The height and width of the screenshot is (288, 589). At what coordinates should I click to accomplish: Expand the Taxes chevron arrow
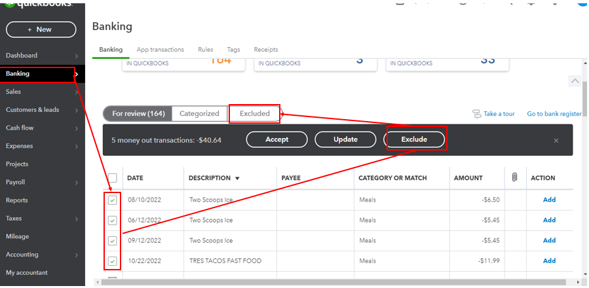[x=76, y=219]
